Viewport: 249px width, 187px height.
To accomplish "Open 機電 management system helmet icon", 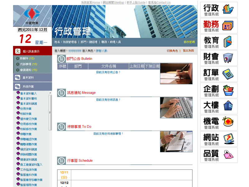I will pyautogui.click(x=228, y=122).
